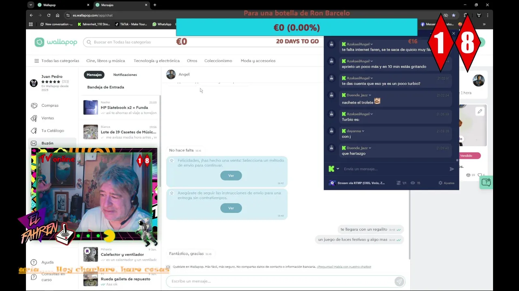This screenshot has height=291, width=519.
Task: Click the Tu Catálogo tag icon
Action: coord(34,131)
